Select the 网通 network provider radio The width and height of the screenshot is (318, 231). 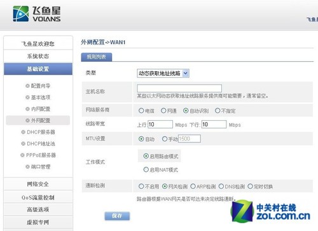pyautogui.click(x=163, y=111)
